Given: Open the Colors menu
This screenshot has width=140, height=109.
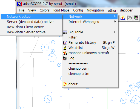Looking at the screenshot, I should [45, 10].
